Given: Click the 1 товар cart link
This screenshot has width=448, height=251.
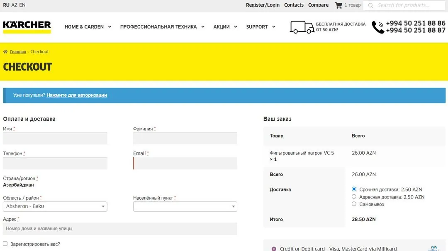Looking at the screenshot, I should [x=352, y=5].
